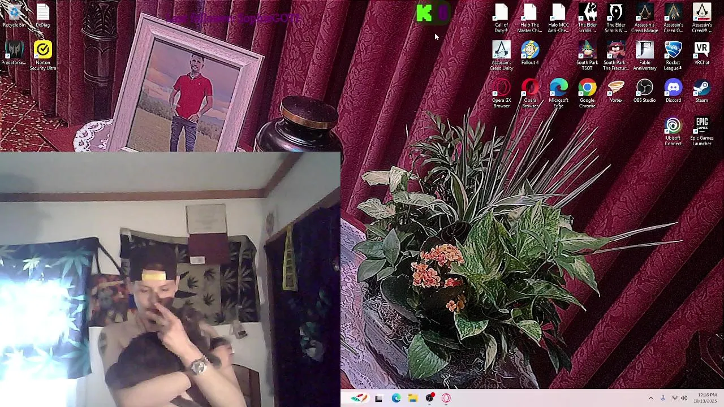The height and width of the screenshot is (407, 724).
Task: Open the Wi-Fi network tray icon
Action: [x=674, y=398]
